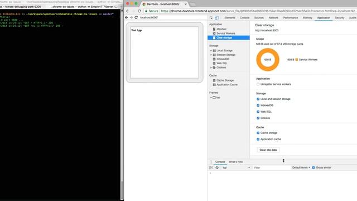Switch to the Network tab
The width and height of the screenshot is (357, 201).
point(273,18)
